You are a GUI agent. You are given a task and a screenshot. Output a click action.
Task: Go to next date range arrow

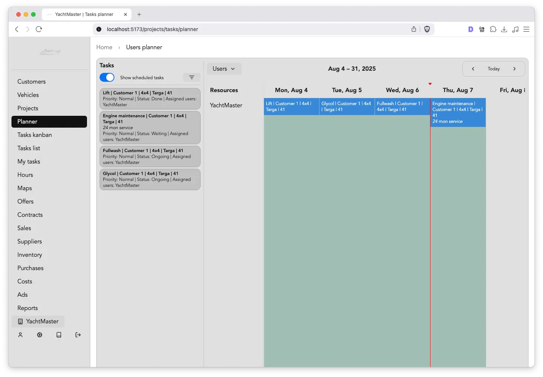[514, 69]
